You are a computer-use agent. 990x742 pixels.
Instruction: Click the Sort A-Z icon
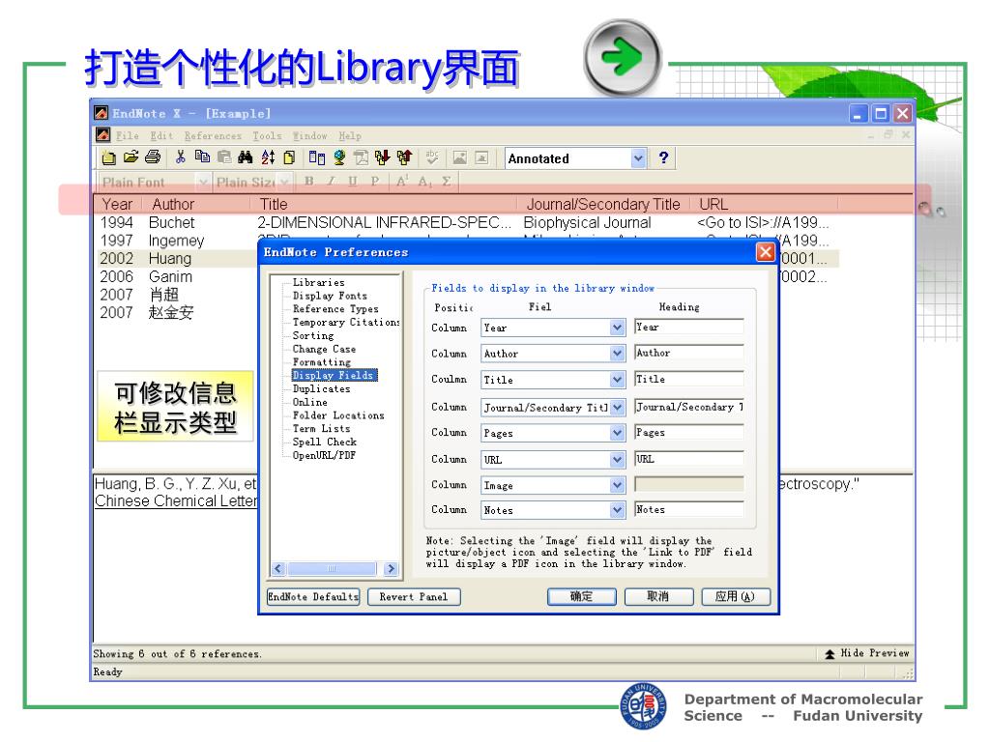pos(268,157)
